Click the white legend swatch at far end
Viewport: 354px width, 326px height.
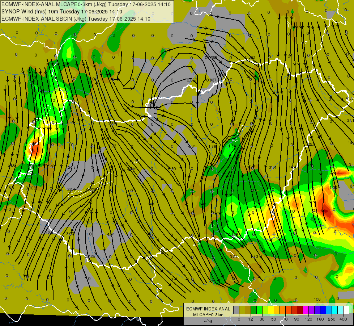(346, 310)
